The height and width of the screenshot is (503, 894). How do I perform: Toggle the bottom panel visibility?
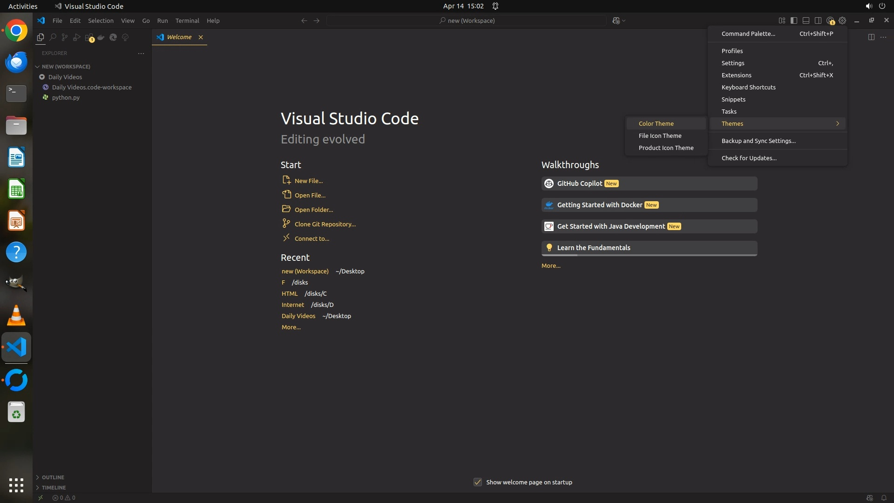(806, 20)
